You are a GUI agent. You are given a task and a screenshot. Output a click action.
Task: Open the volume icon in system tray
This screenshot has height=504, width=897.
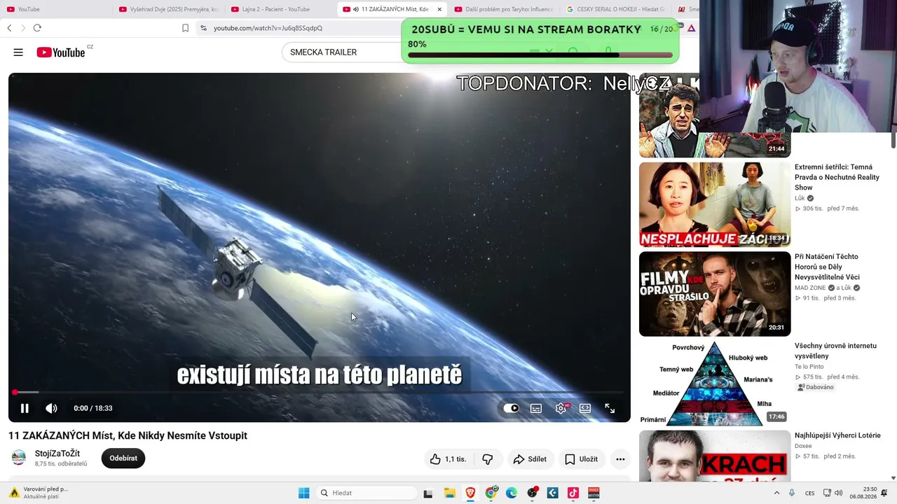pos(838,493)
